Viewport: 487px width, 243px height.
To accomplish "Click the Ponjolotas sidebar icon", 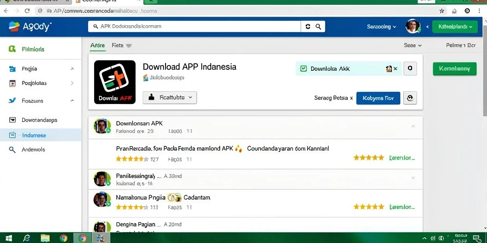I will tap(12, 83).
